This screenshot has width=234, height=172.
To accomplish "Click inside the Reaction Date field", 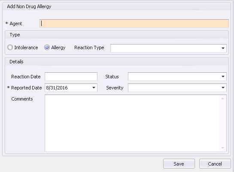I will pyautogui.click(x=71, y=77).
